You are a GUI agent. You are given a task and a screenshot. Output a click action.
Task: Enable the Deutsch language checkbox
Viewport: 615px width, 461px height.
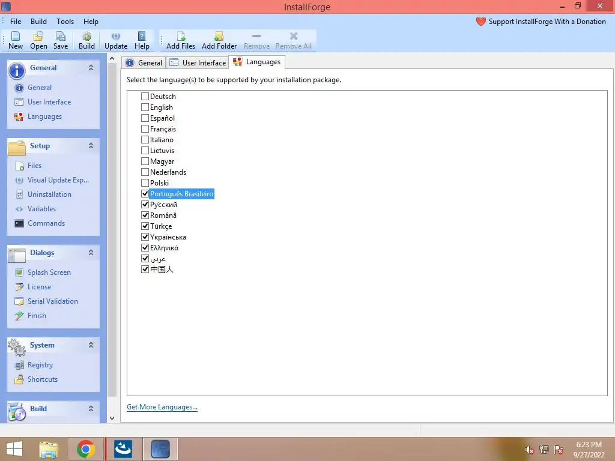(x=145, y=97)
